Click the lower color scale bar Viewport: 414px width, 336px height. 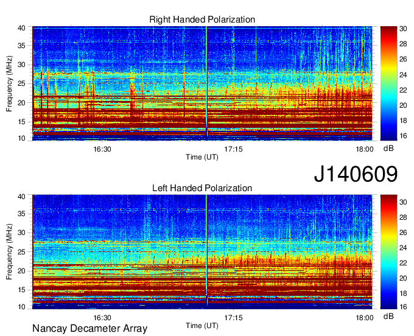tap(388, 252)
